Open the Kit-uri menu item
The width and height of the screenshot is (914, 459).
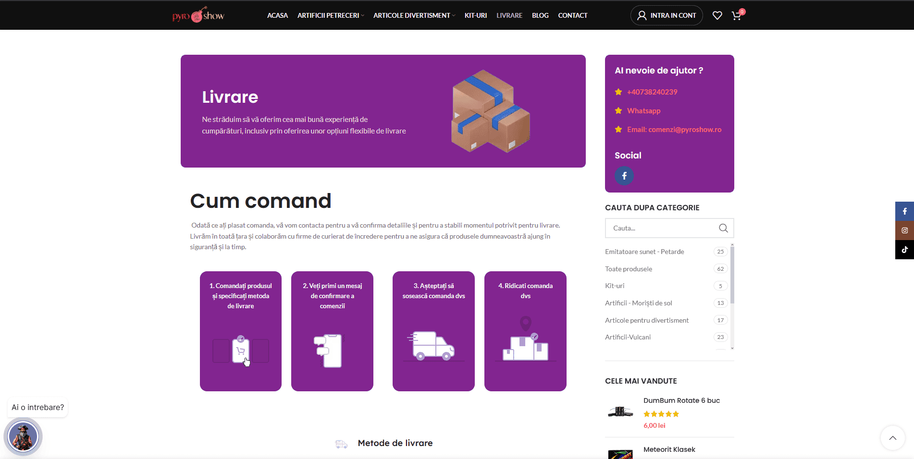tap(476, 15)
